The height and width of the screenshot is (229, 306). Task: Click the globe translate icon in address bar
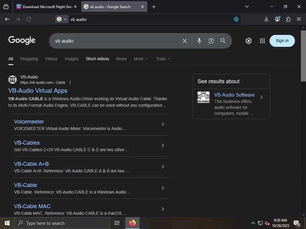236,19
